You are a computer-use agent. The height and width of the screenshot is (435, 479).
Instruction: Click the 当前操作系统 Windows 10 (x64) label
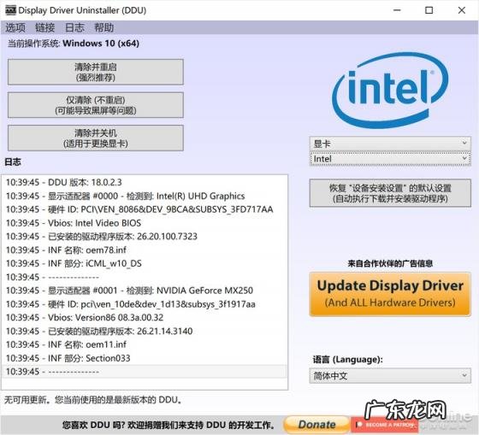point(74,44)
